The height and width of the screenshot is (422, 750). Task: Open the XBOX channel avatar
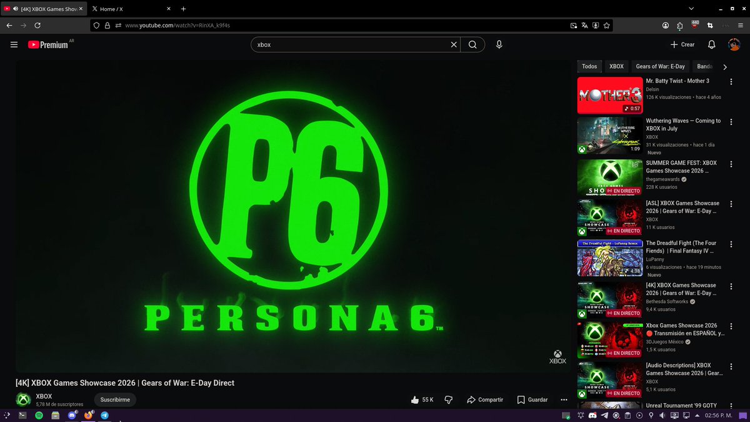point(23,399)
